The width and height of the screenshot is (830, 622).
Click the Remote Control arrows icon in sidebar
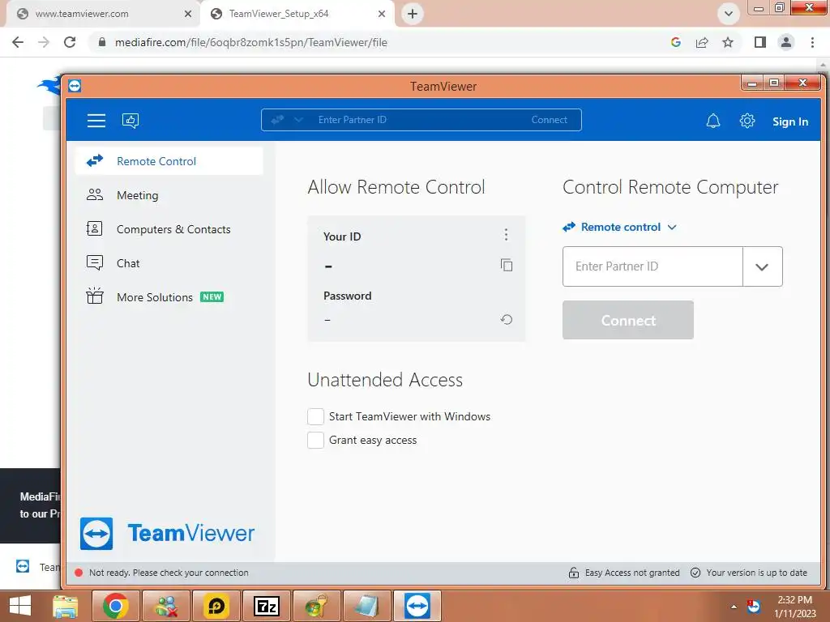(95, 160)
